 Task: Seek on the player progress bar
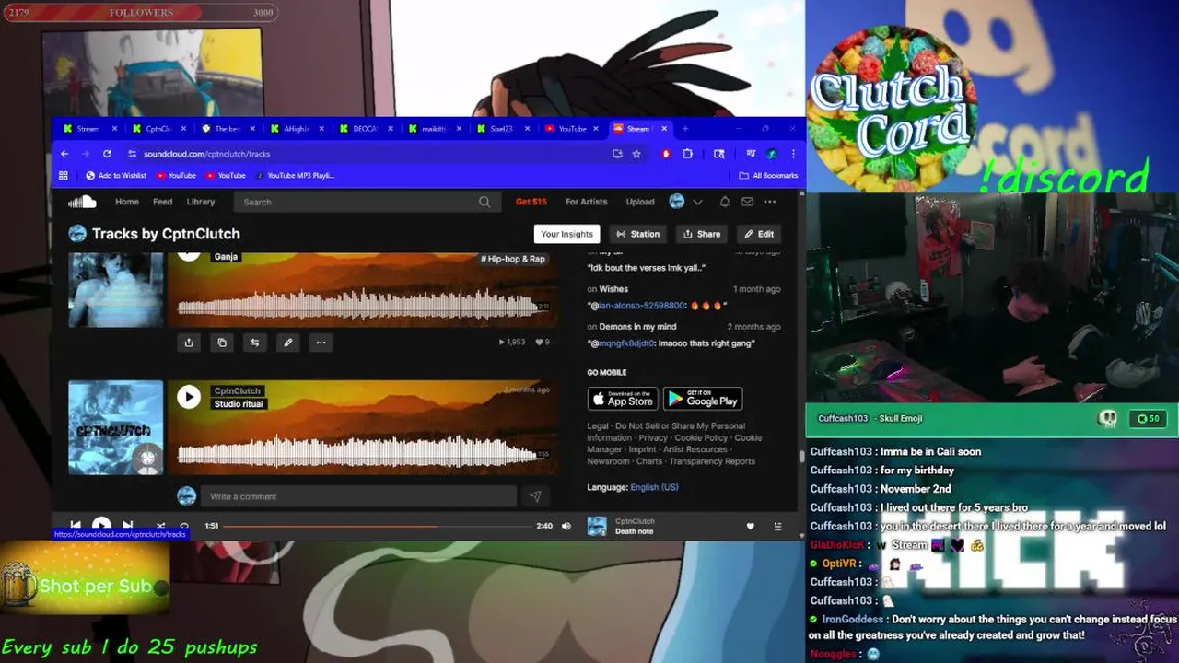point(378,526)
